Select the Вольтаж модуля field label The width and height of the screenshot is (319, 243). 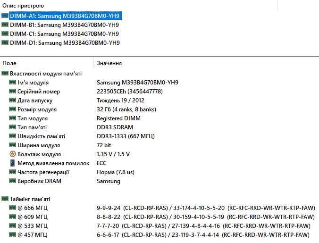click(39, 154)
